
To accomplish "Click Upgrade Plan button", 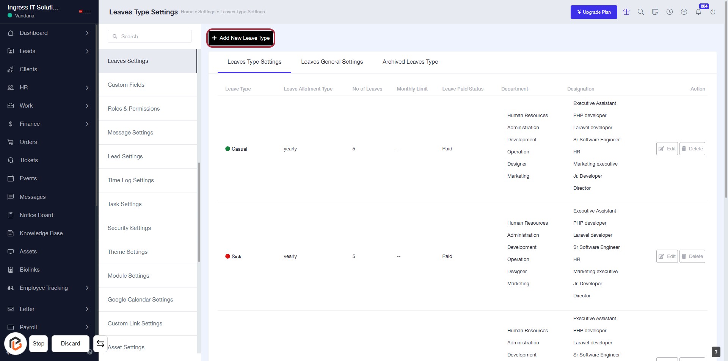I will point(593,12).
